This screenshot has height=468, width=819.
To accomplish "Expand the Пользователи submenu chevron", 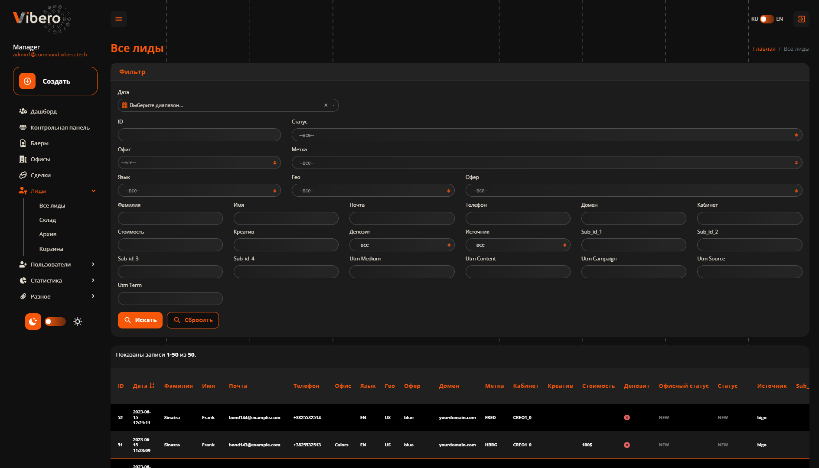I will [93, 264].
